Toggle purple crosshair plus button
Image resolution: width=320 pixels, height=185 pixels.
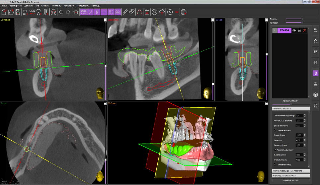click(x=104, y=12)
